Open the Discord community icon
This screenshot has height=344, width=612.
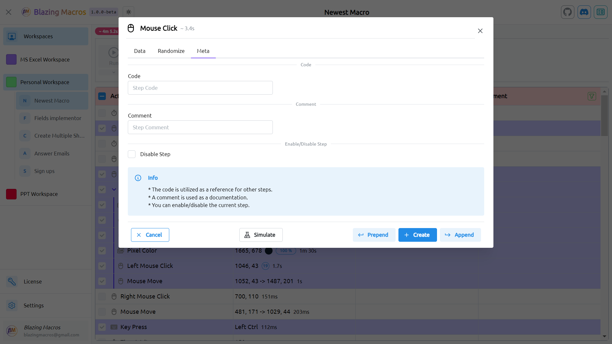(584, 12)
